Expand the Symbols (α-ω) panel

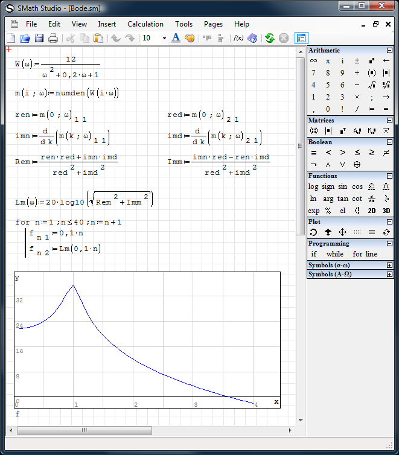[389, 265]
